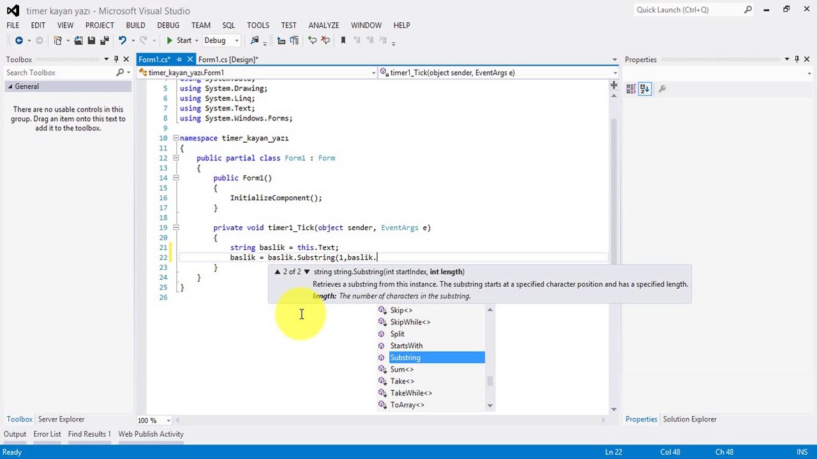Toggle auto hide pin on Toolbox panel
Screen dimensions: 817x459
116,60
